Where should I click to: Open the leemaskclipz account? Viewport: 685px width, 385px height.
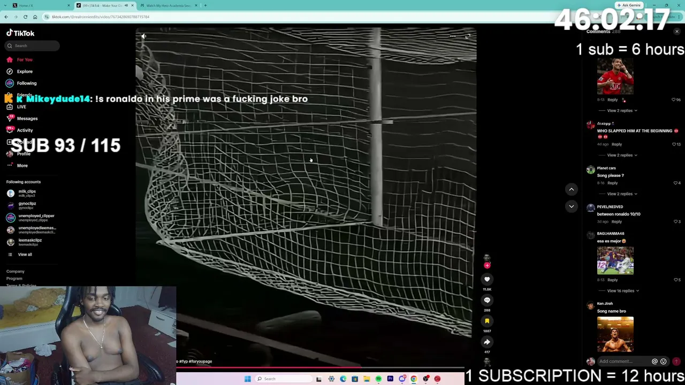tap(25, 242)
